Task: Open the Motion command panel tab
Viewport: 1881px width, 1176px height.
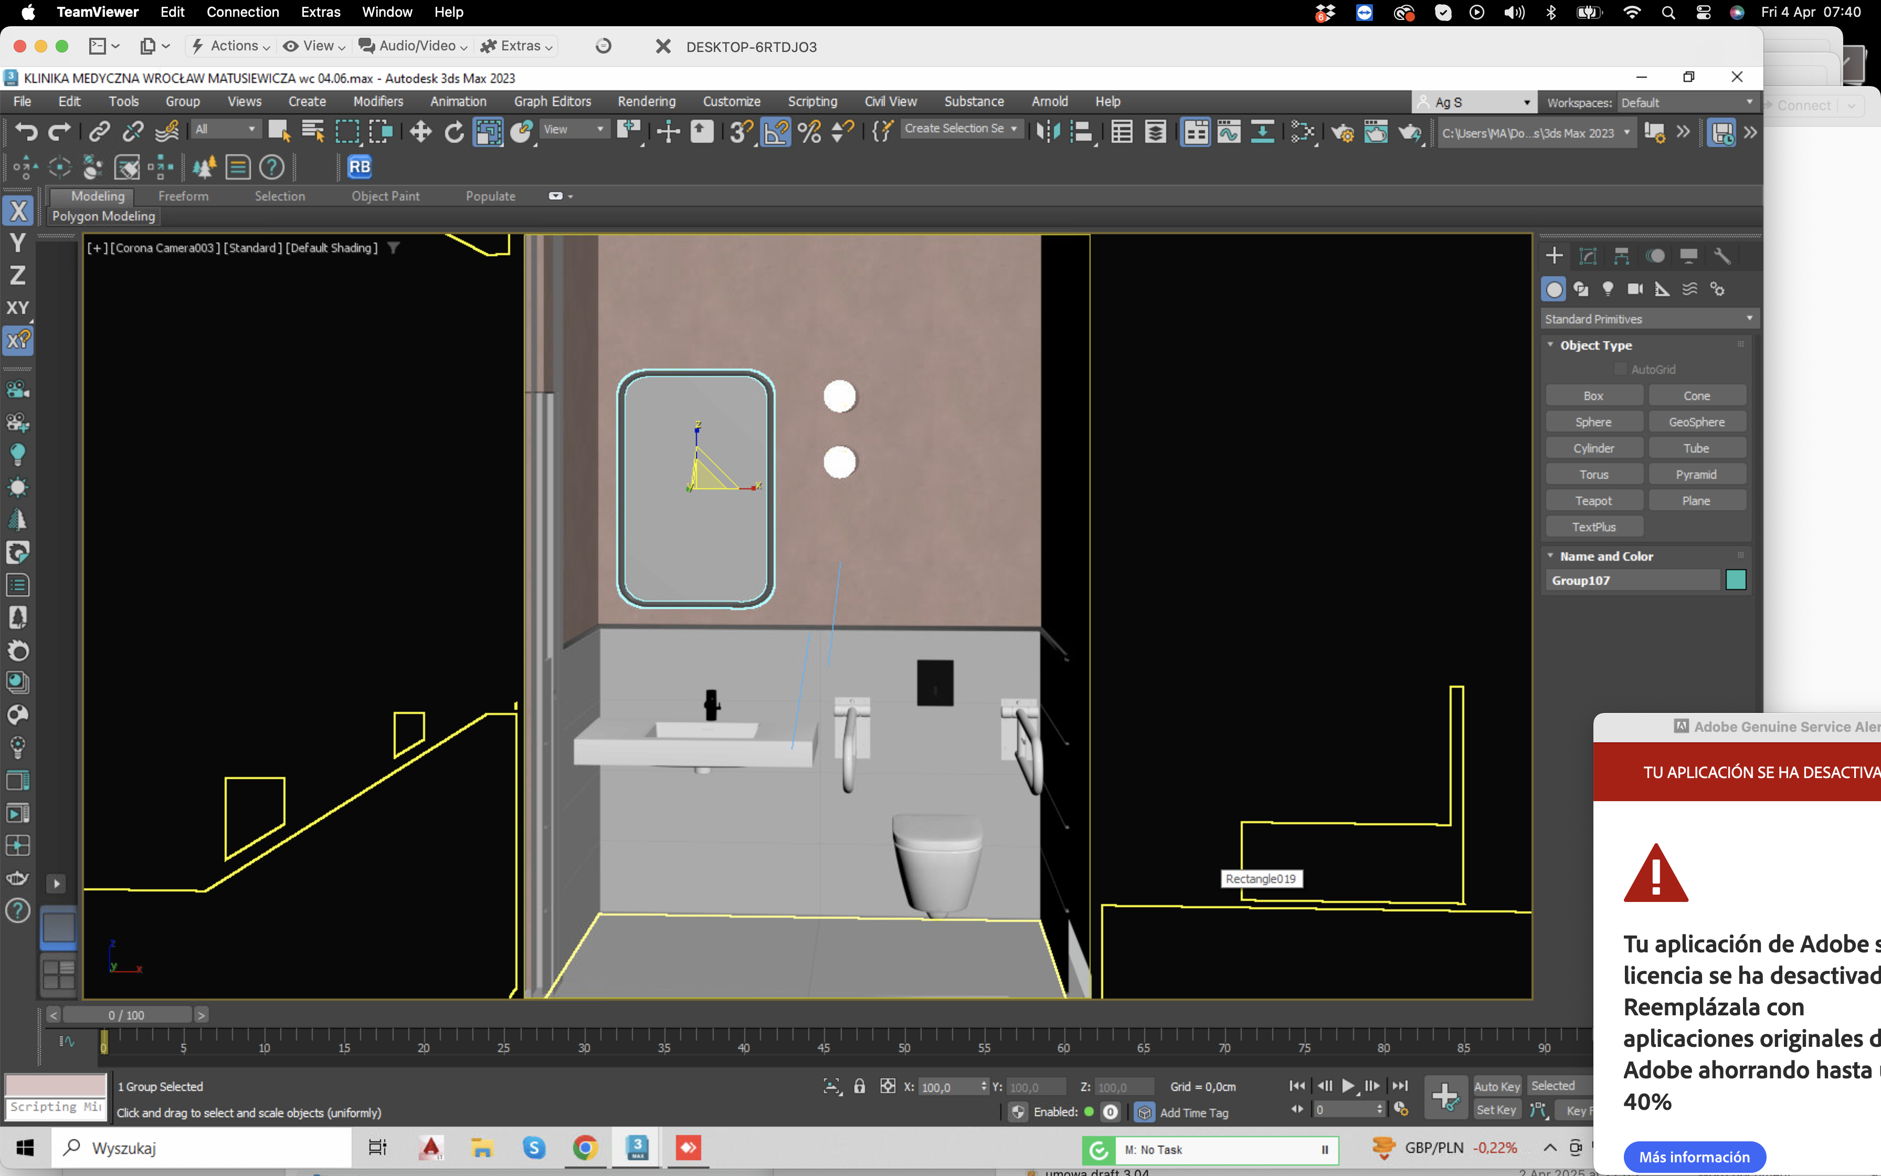Action: pyautogui.click(x=1655, y=256)
